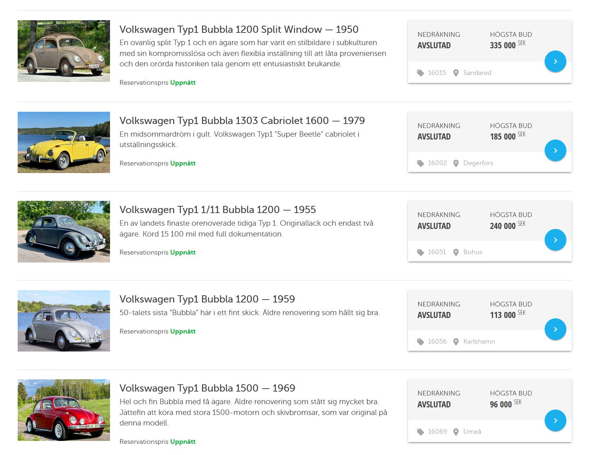Open the yellow Cabriolet thumbnail image
Screen dimensions: 597x455
point(64,142)
